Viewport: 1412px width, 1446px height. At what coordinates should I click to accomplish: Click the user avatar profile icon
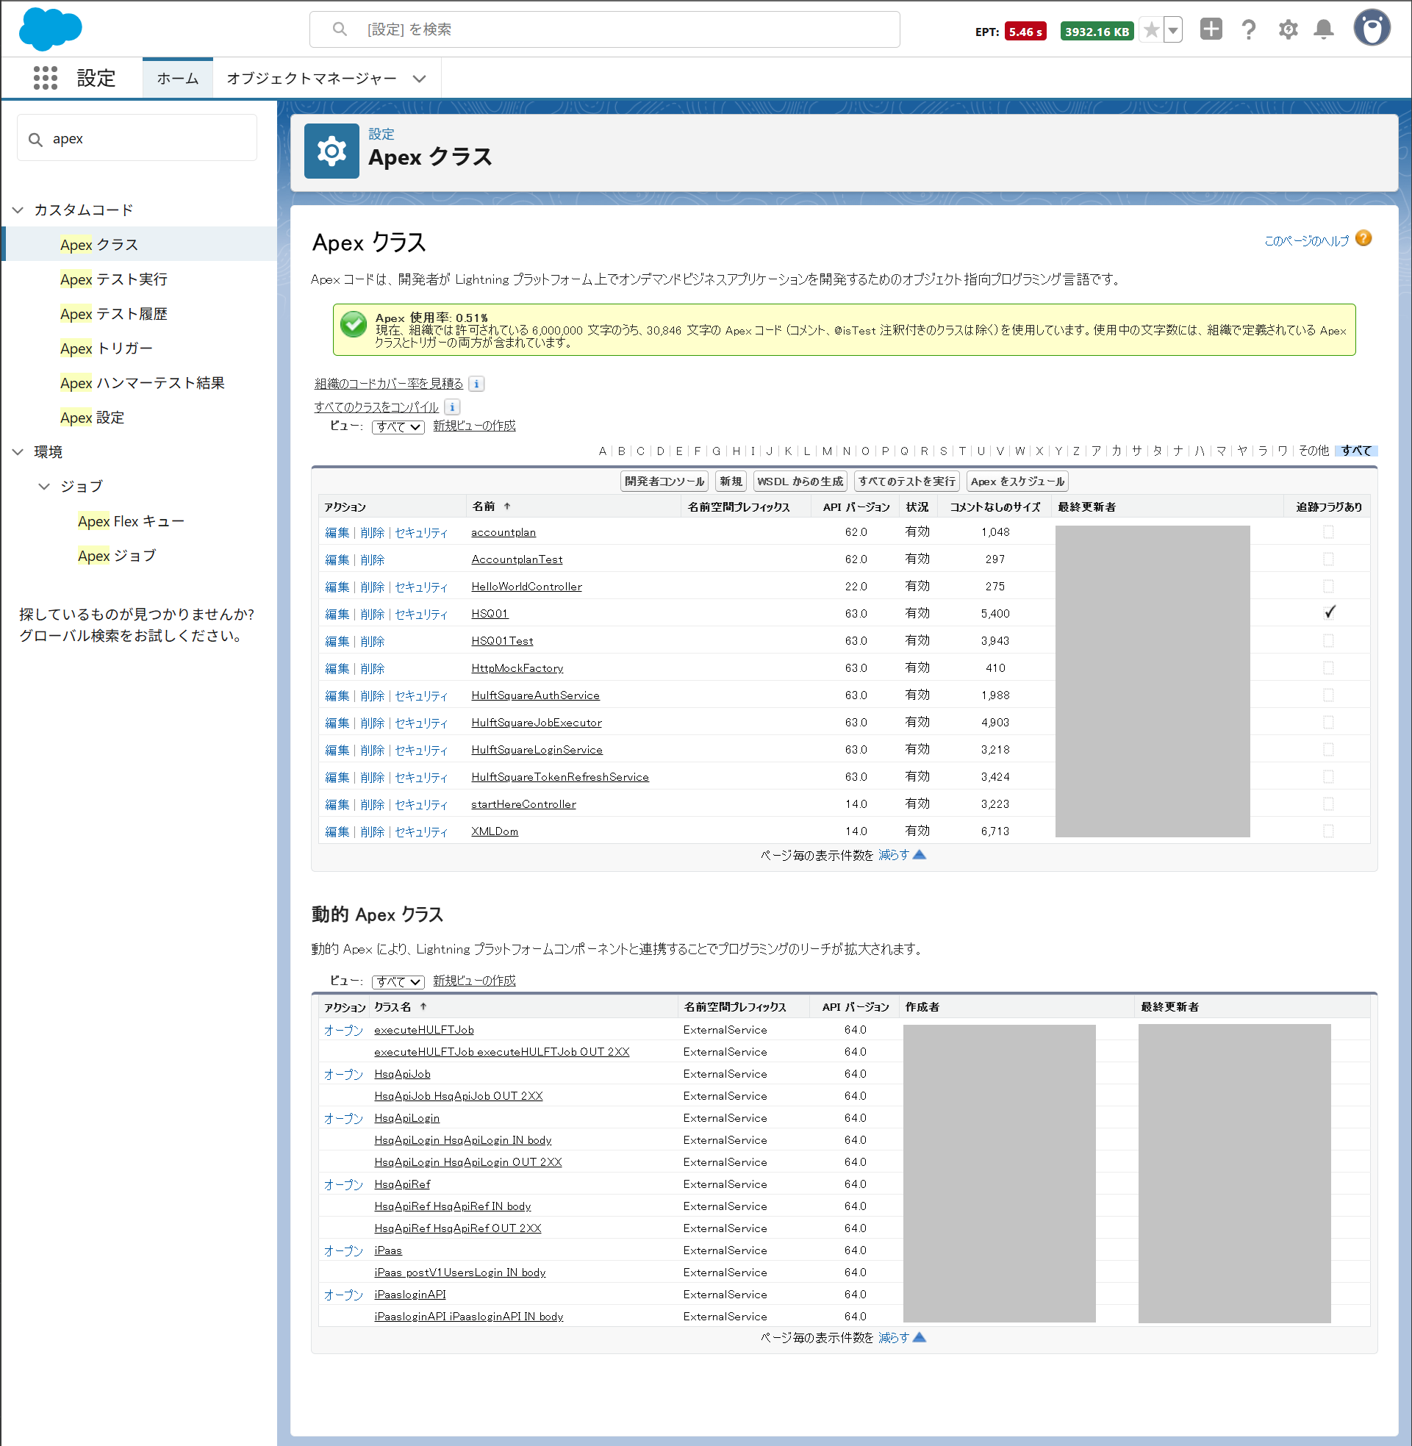[x=1372, y=28]
